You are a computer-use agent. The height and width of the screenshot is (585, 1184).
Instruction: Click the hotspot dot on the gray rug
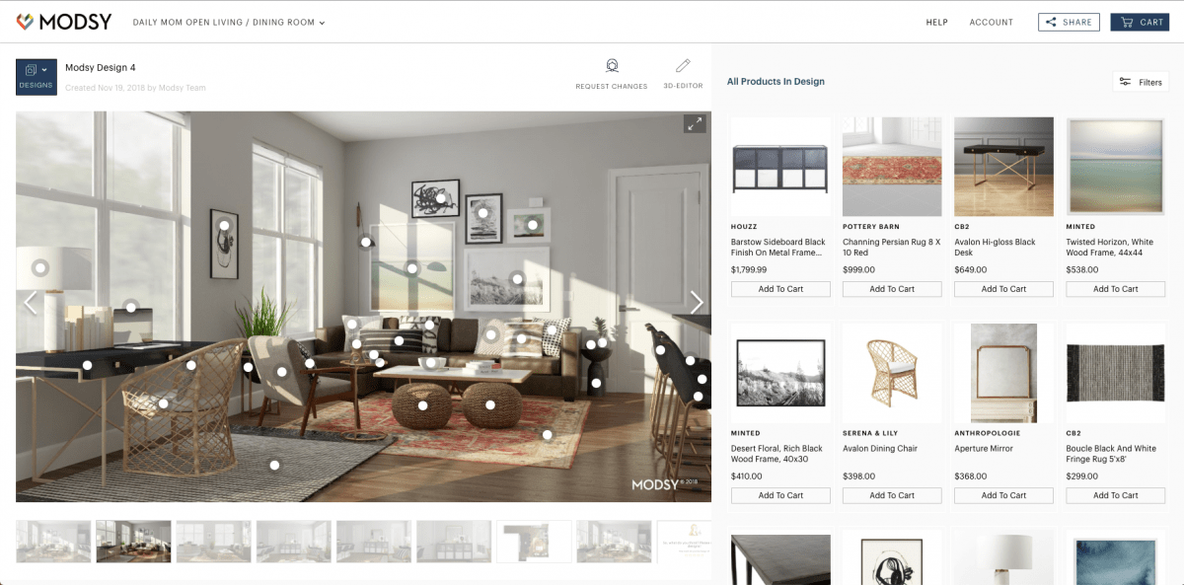coord(274,465)
